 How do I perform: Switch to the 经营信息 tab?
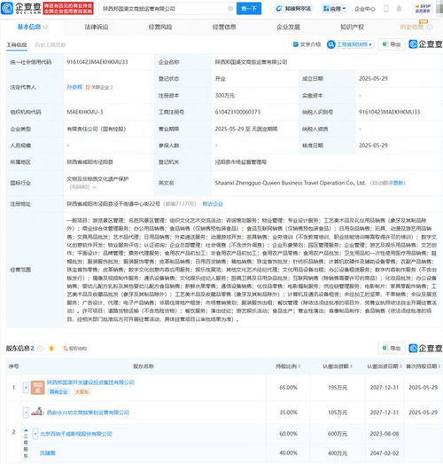click(224, 27)
